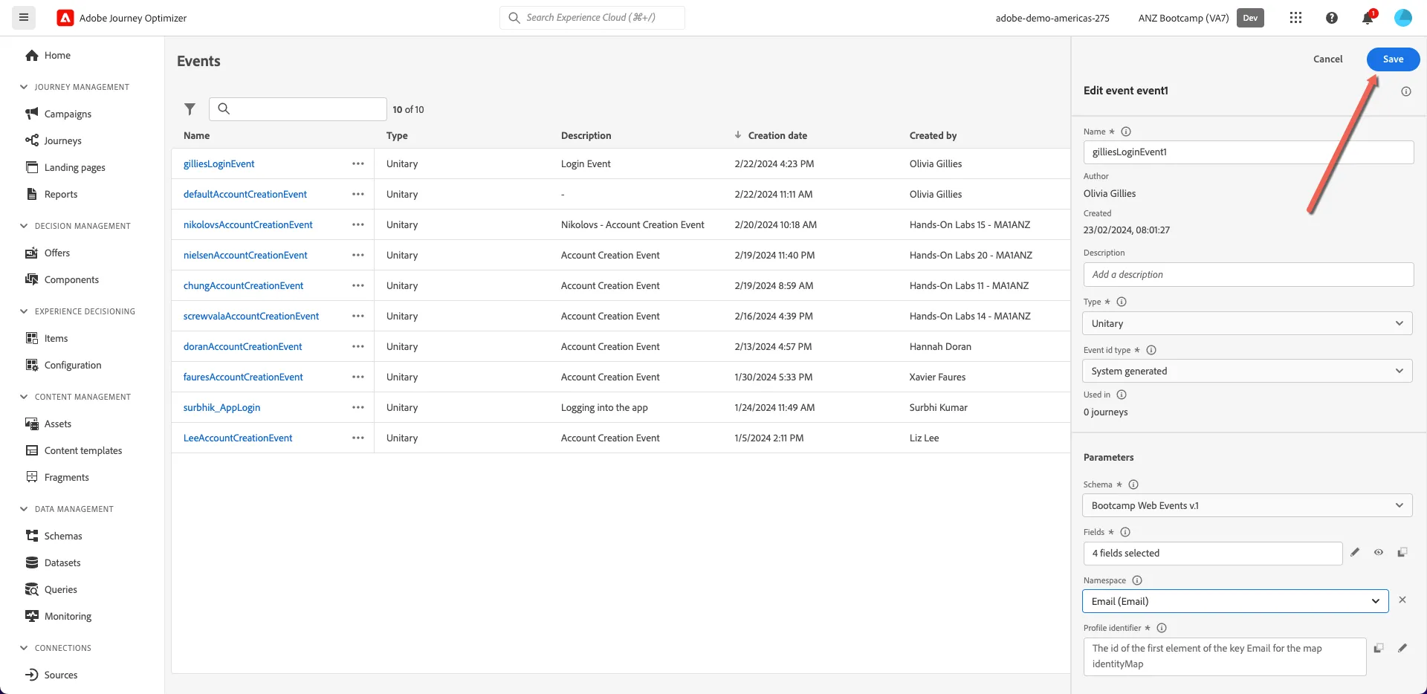Open the app switcher grid icon
Screen dimensions: 1427x694
tap(1295, 18)
